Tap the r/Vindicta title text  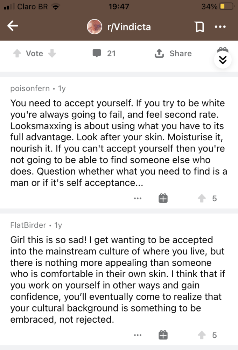pos(129,27)
